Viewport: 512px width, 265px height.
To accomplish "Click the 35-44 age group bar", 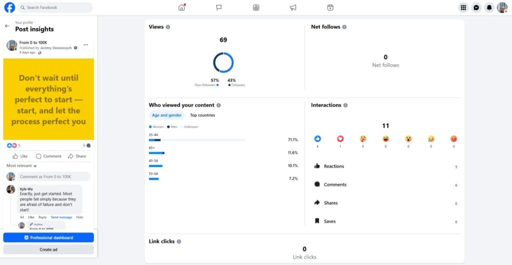I will (x=196, y=140).
